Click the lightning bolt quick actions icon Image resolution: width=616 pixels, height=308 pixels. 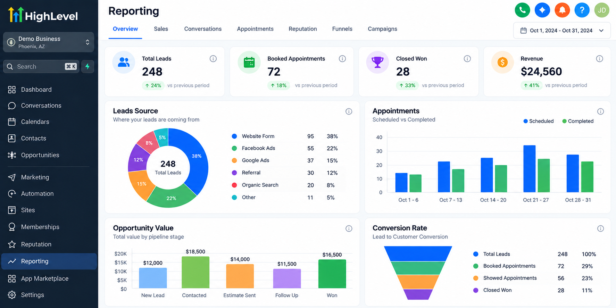[88, 66]
